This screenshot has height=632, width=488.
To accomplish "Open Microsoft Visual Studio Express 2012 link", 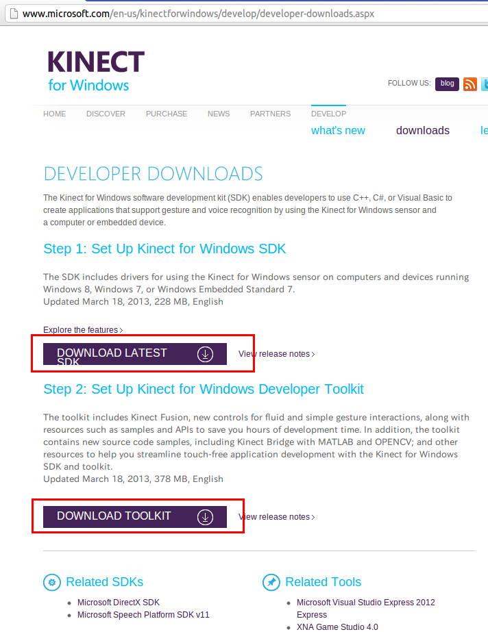I will [x=366, y=608].
